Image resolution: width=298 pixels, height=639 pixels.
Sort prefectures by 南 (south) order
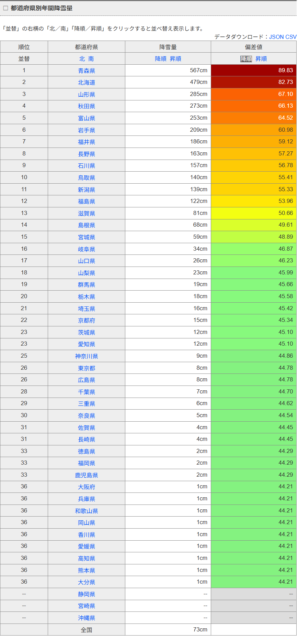(x=91, y=59)
